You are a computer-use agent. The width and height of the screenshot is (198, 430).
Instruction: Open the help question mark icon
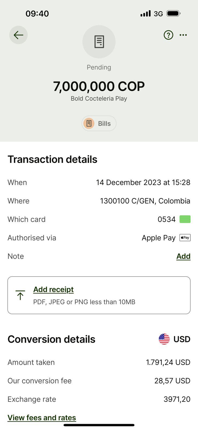[168, 35]
